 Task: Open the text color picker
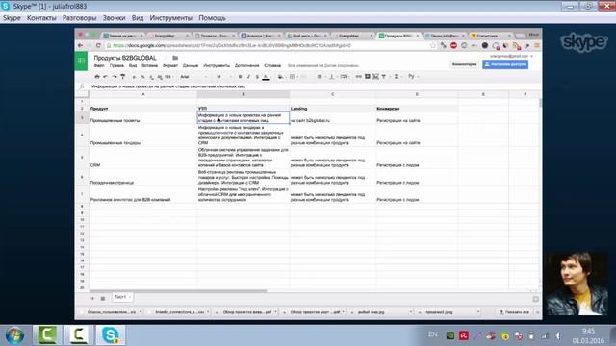tap(266, 77)
